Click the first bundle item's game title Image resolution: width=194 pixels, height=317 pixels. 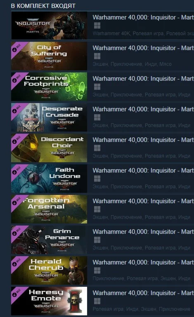(x=143, y=17)
